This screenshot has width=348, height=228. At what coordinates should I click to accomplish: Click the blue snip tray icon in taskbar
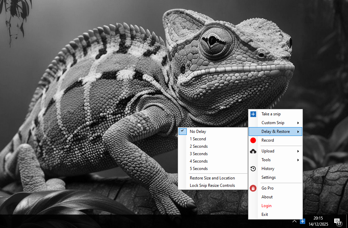tap(303, 221)
